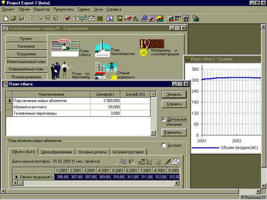
Task: Save the project with the floppy disk icon
Action: 22,18
